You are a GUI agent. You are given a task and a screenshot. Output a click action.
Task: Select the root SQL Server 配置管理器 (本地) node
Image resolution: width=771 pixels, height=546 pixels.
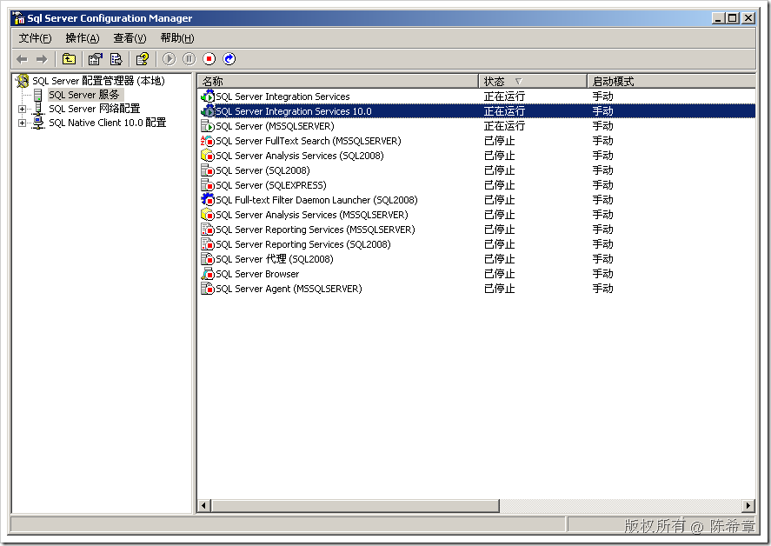point(98,81)
